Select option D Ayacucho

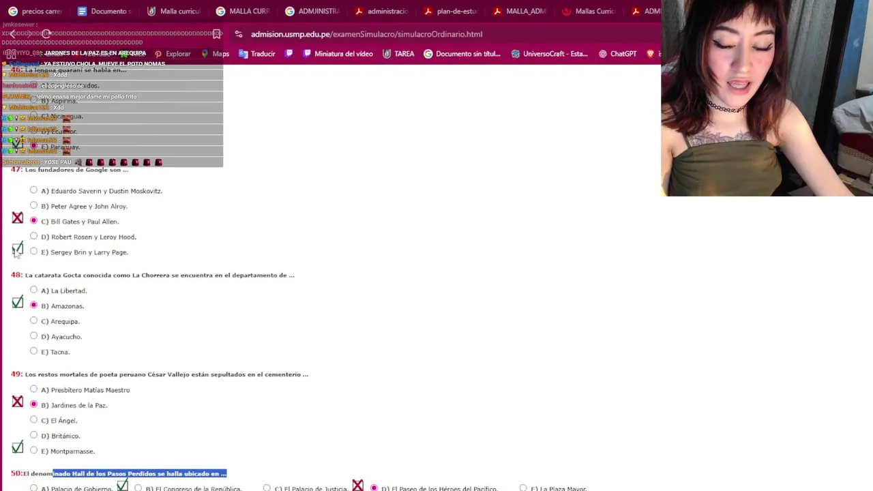click(x=33, y=336)
